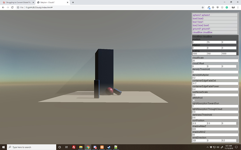Click the position Y field showing 75
The image size is (241, 150).
[x=214, y=42]
